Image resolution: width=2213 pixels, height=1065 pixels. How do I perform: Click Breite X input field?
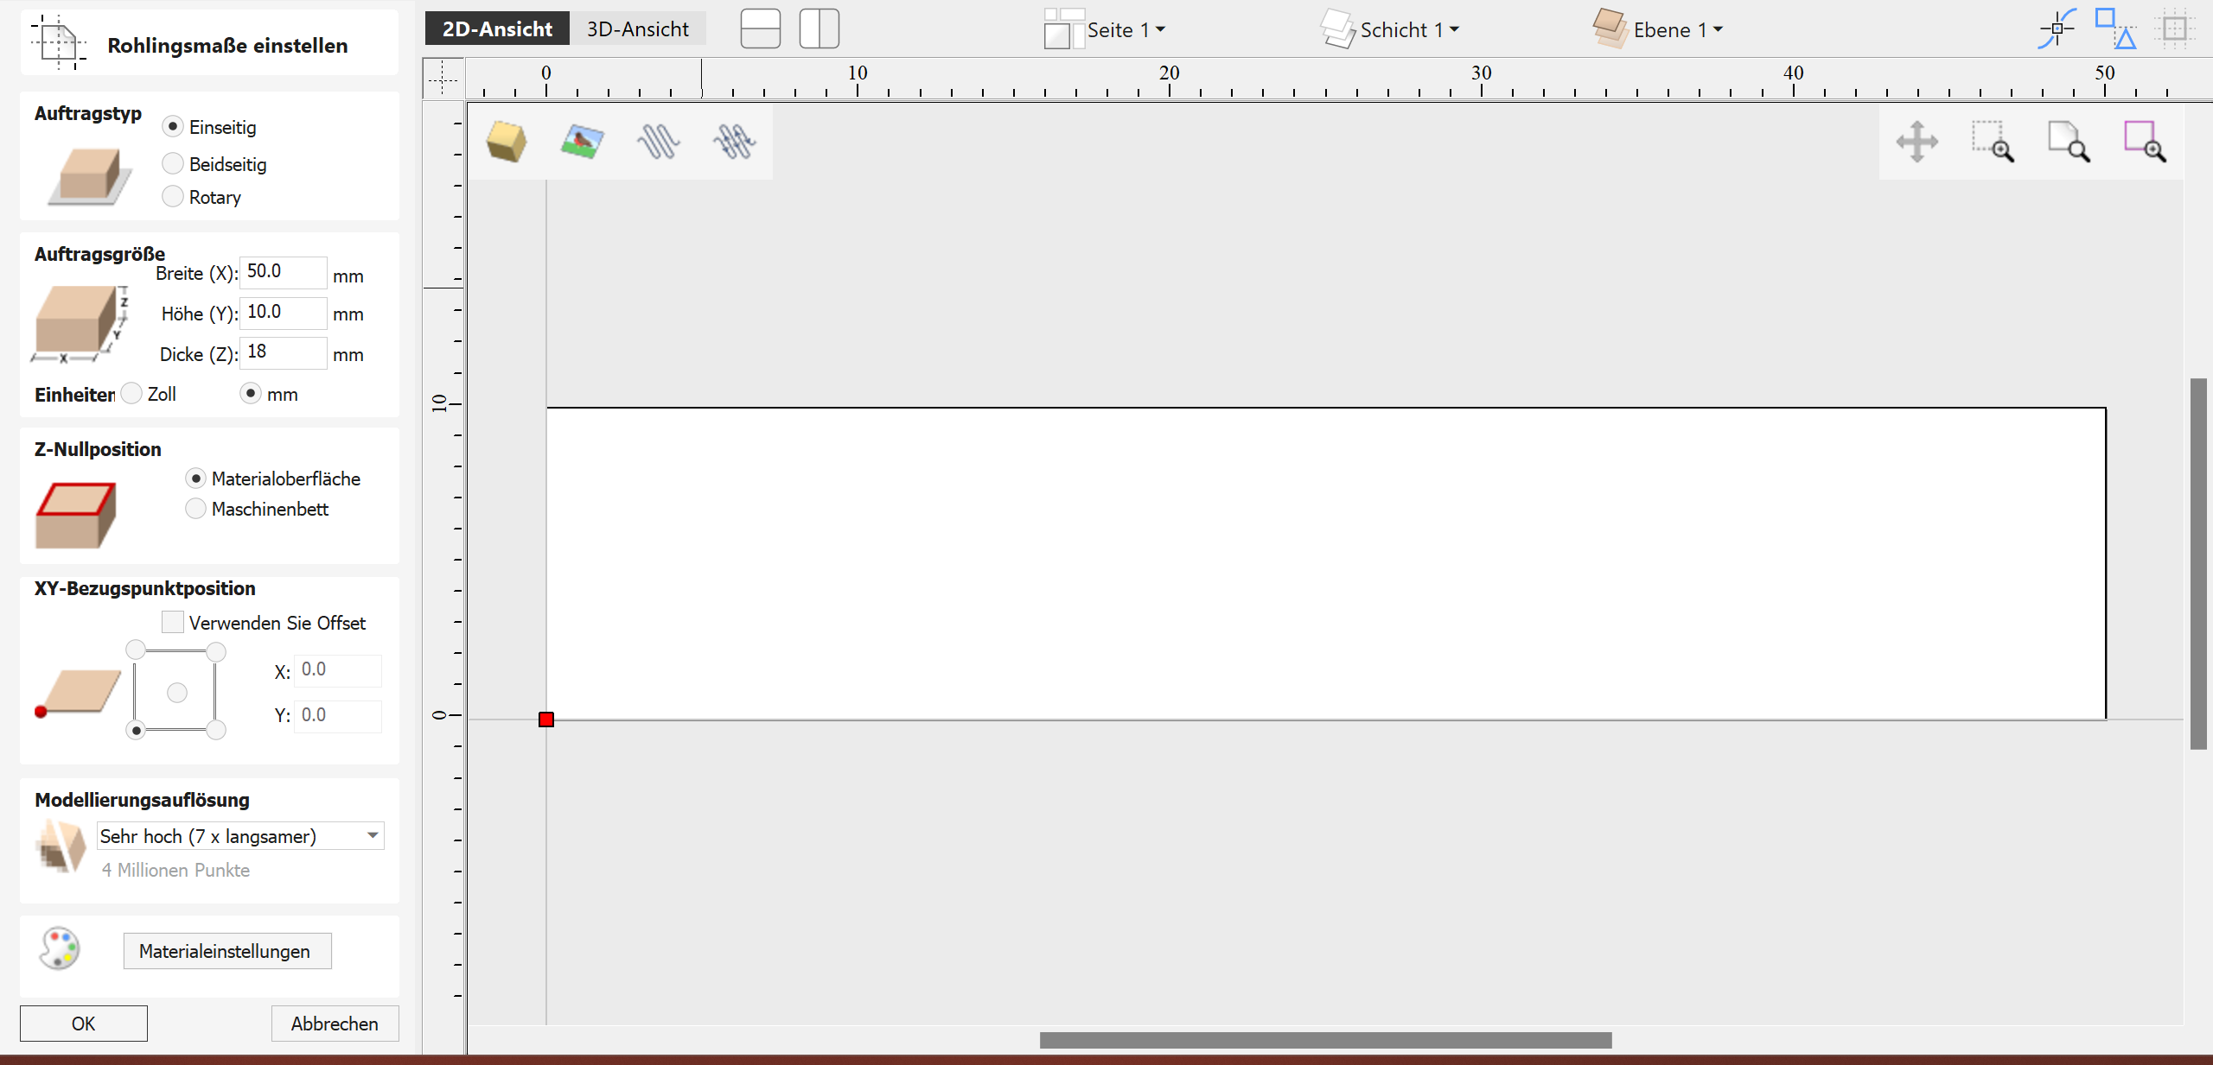pos(279,275)
